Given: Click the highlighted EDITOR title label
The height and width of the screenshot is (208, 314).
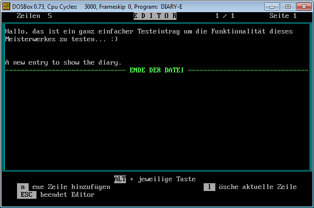Looking at the screenshot, I should [155, 16].
